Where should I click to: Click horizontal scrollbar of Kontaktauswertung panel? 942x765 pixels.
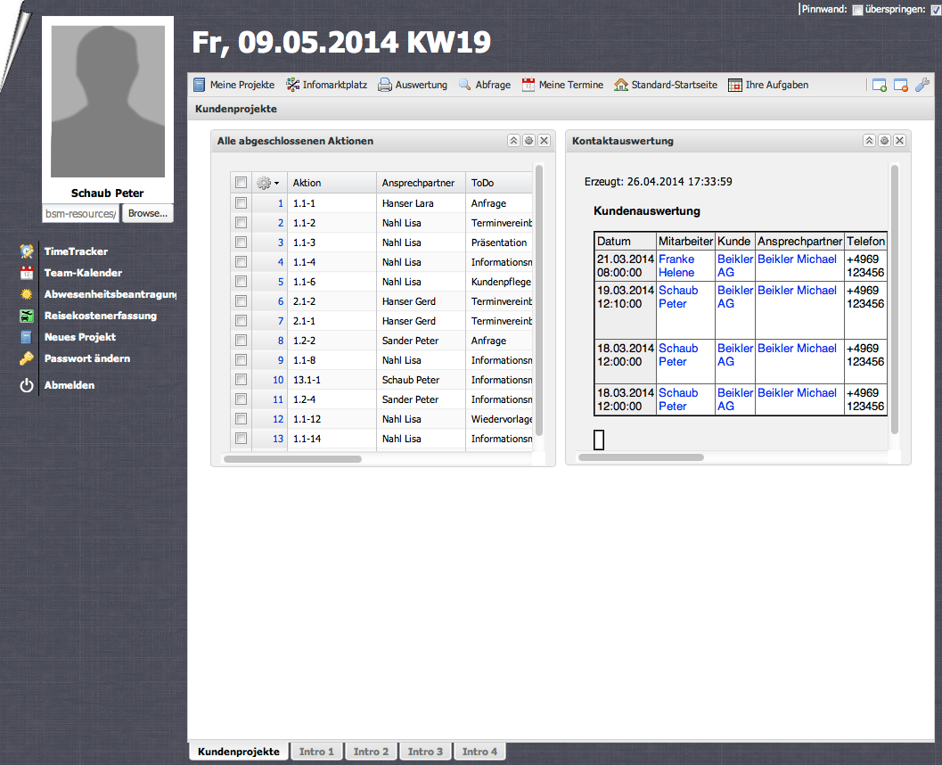[641, 457]
